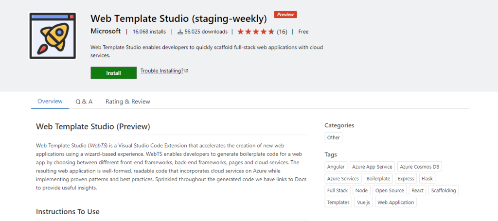Switch to the Q & A tab
Viewport: 498px width, 221px height.
[84, 102]
